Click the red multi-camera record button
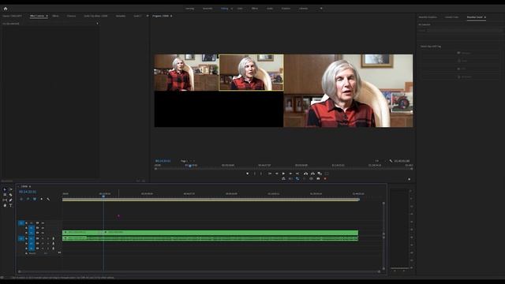This screenshot has width=505, height=284. tap(325, 179)
